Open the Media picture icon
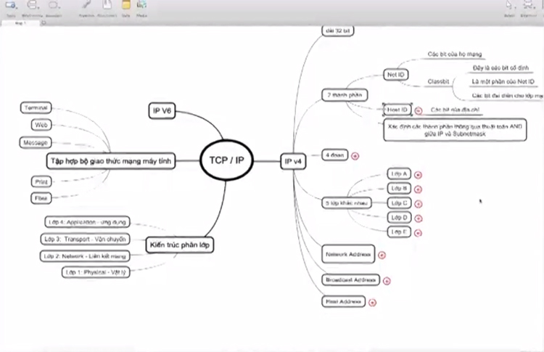Image resolution: width=544 pixels, height=352 pixels. click(x=142, y=6)
